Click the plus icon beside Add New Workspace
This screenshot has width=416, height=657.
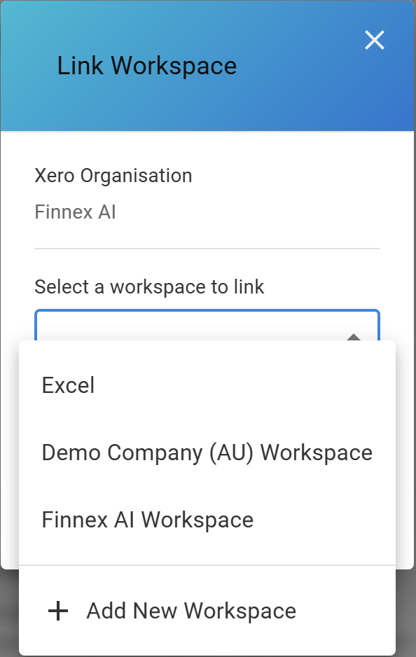pos(58,611)
